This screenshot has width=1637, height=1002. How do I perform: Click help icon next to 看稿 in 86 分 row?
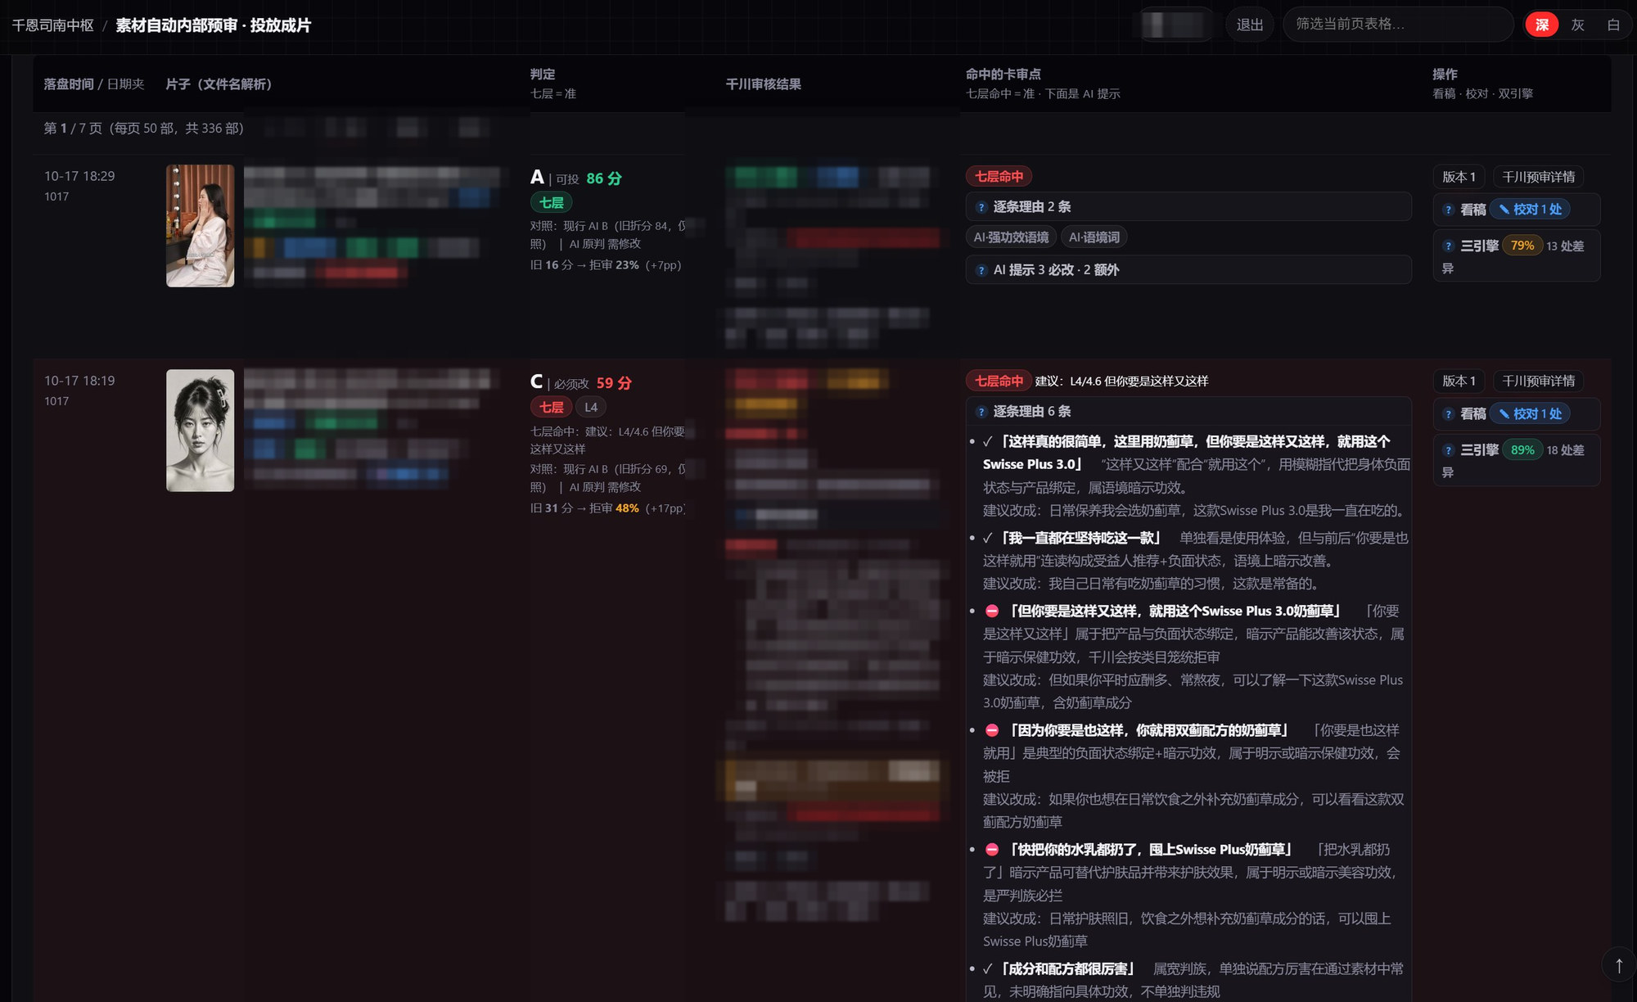[1448, 210]
